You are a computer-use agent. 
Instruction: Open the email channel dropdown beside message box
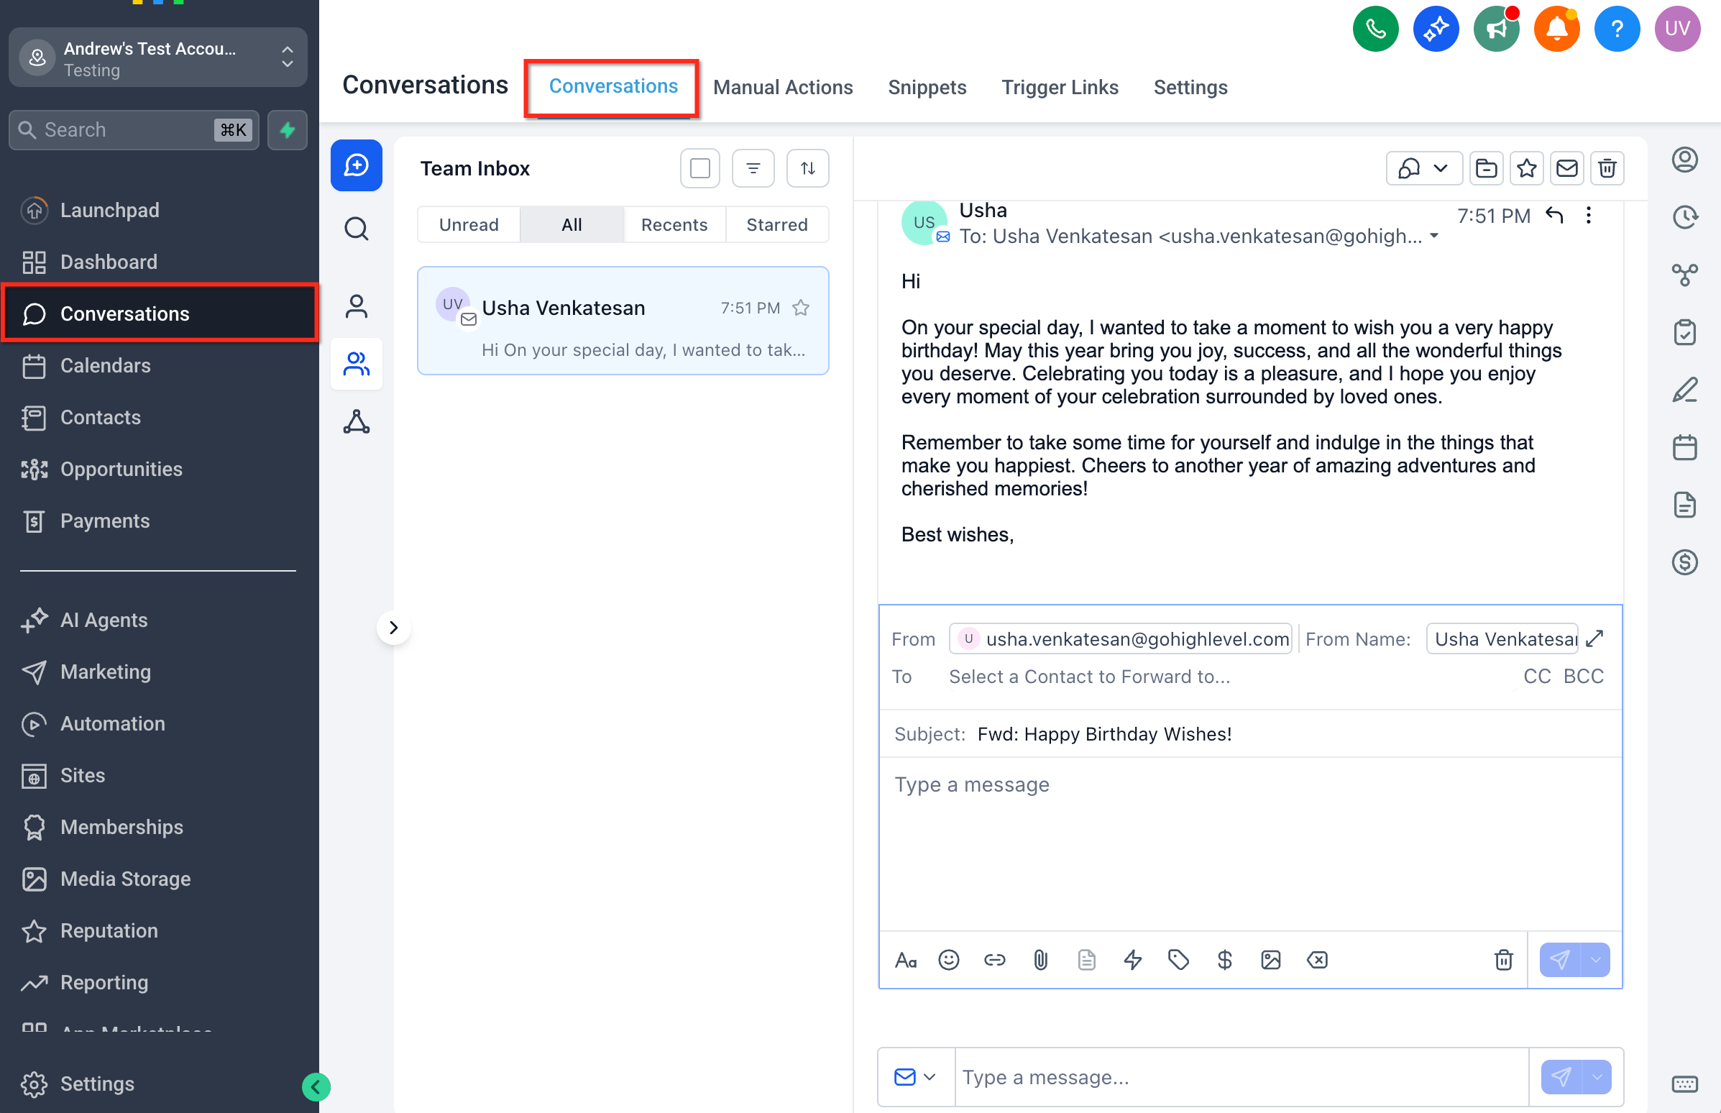914,1077
